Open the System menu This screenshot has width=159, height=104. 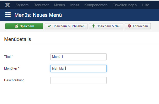coord(22,5)
